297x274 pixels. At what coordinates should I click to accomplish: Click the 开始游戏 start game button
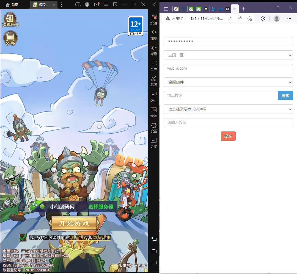(74, 224)
